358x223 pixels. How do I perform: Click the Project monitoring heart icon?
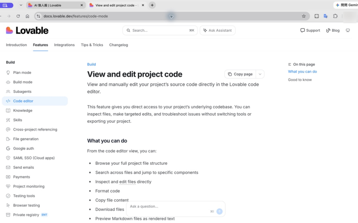tap(8, 186)
